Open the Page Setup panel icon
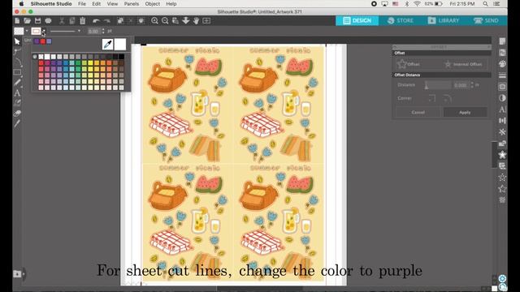The height and width of the screenshot is (292, 520). [x=502, y=41]
